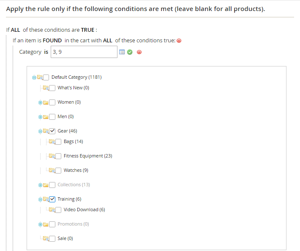The width and height of the screenshot is (300, 251).
Task: Delete the FOUND item condition group
Action: point(179,41)
